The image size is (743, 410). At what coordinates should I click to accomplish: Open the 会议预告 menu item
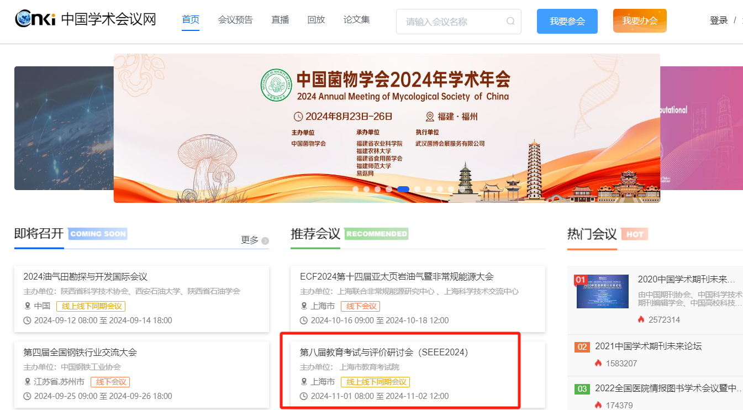point(235,20)
